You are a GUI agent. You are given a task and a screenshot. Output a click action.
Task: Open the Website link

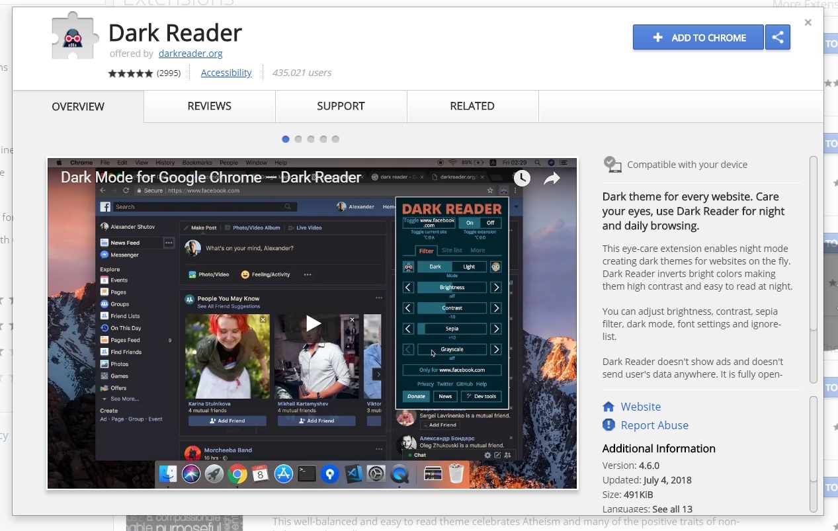[x=640, y=407]
